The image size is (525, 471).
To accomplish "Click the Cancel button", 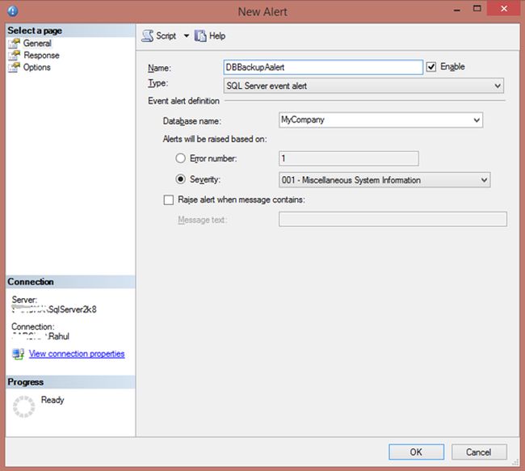I will 479,452.
